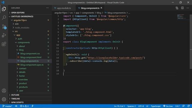192x108 pixels.
Task: Expand the about folder
Action: 30,46
